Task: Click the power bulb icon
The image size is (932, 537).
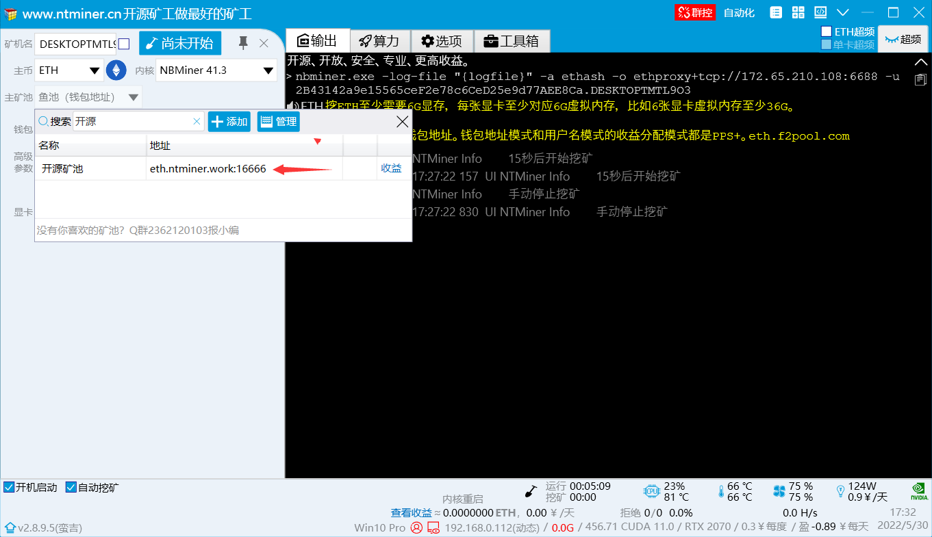Action: click(x=840, y=491)
